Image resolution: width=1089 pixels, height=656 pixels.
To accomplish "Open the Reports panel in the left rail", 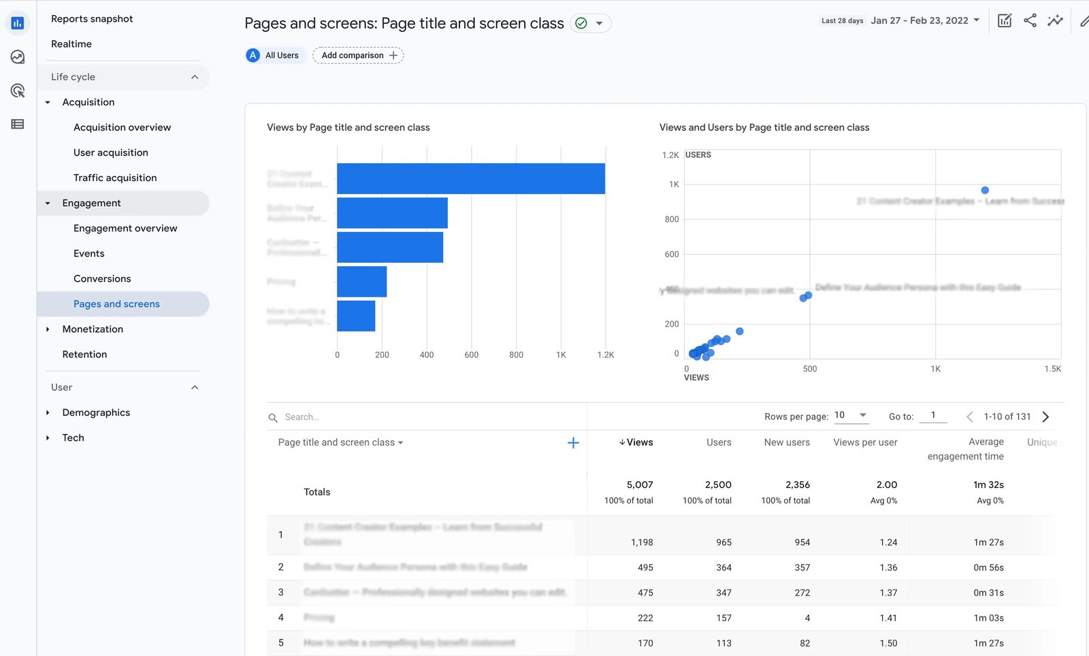I will (x=18, y=22).
